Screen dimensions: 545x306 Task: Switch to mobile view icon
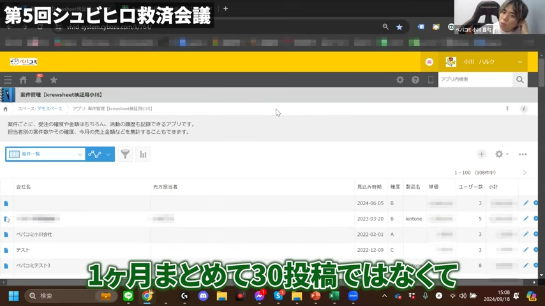pos(431,80)
